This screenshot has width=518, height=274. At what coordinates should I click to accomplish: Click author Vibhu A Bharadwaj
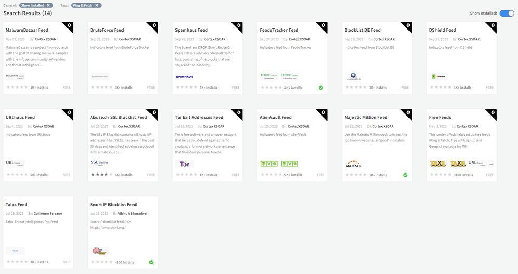pos(134,213)
